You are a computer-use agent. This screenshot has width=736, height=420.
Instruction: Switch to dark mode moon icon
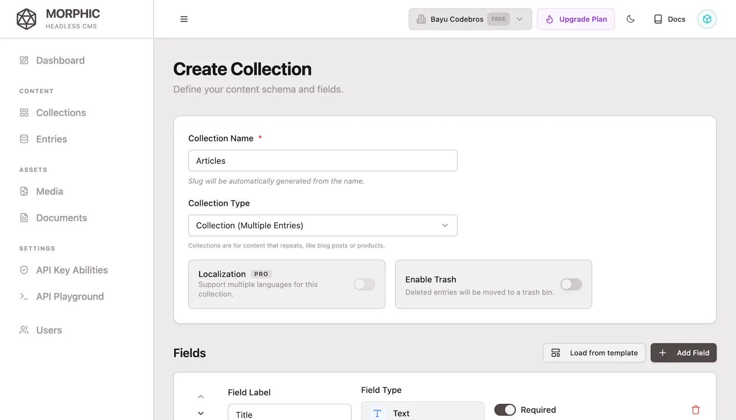click(631, 19)
